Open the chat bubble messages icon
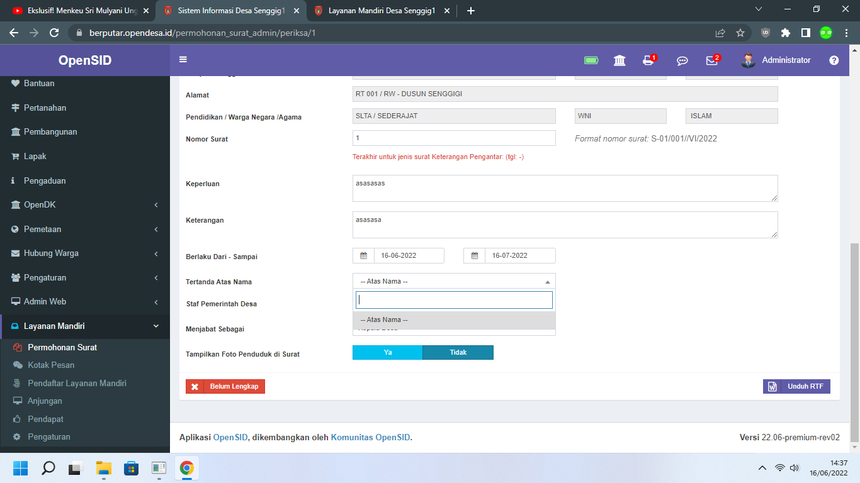Image resolution: width=860 pixels, height=483 pixels. pyautogui.click(x=682, y=60)
